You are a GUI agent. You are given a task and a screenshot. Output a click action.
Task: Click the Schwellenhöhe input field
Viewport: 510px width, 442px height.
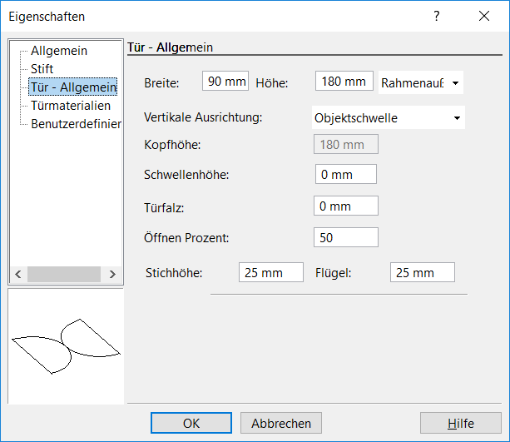(346, 174)
